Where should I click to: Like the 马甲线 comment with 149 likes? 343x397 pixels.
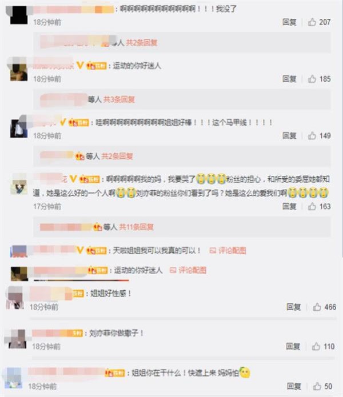point(312,136)
